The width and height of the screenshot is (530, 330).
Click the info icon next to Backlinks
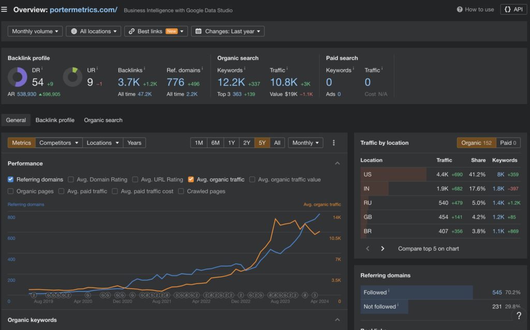144,69
